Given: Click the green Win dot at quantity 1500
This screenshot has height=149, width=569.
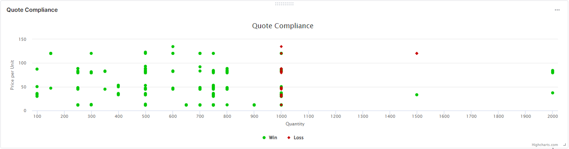Looking at the screenshot, I should click(x=417, y=95).
